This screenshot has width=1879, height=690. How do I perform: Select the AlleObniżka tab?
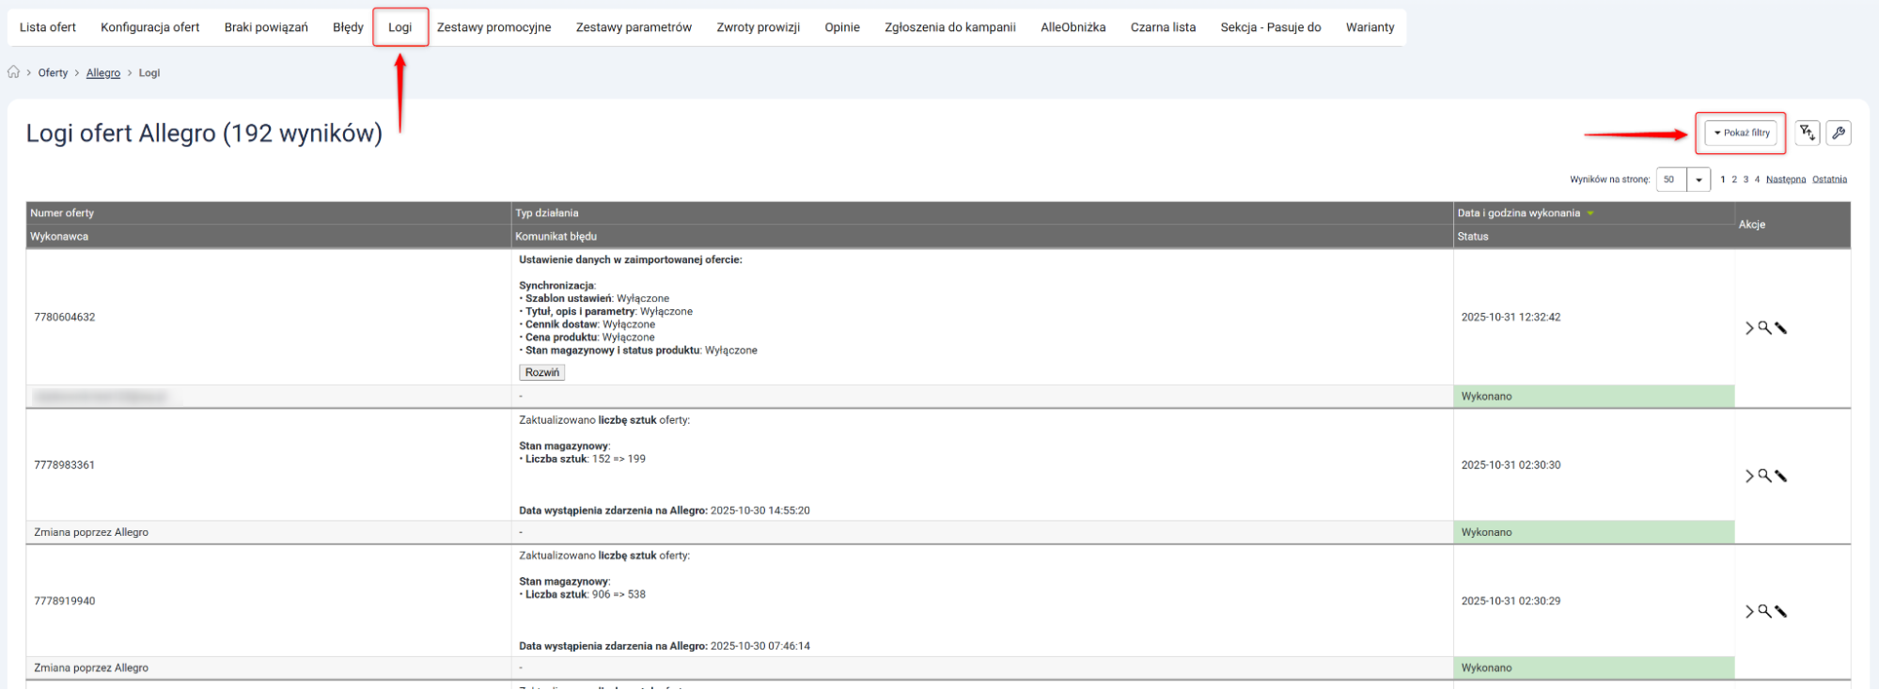point(1073,27)
